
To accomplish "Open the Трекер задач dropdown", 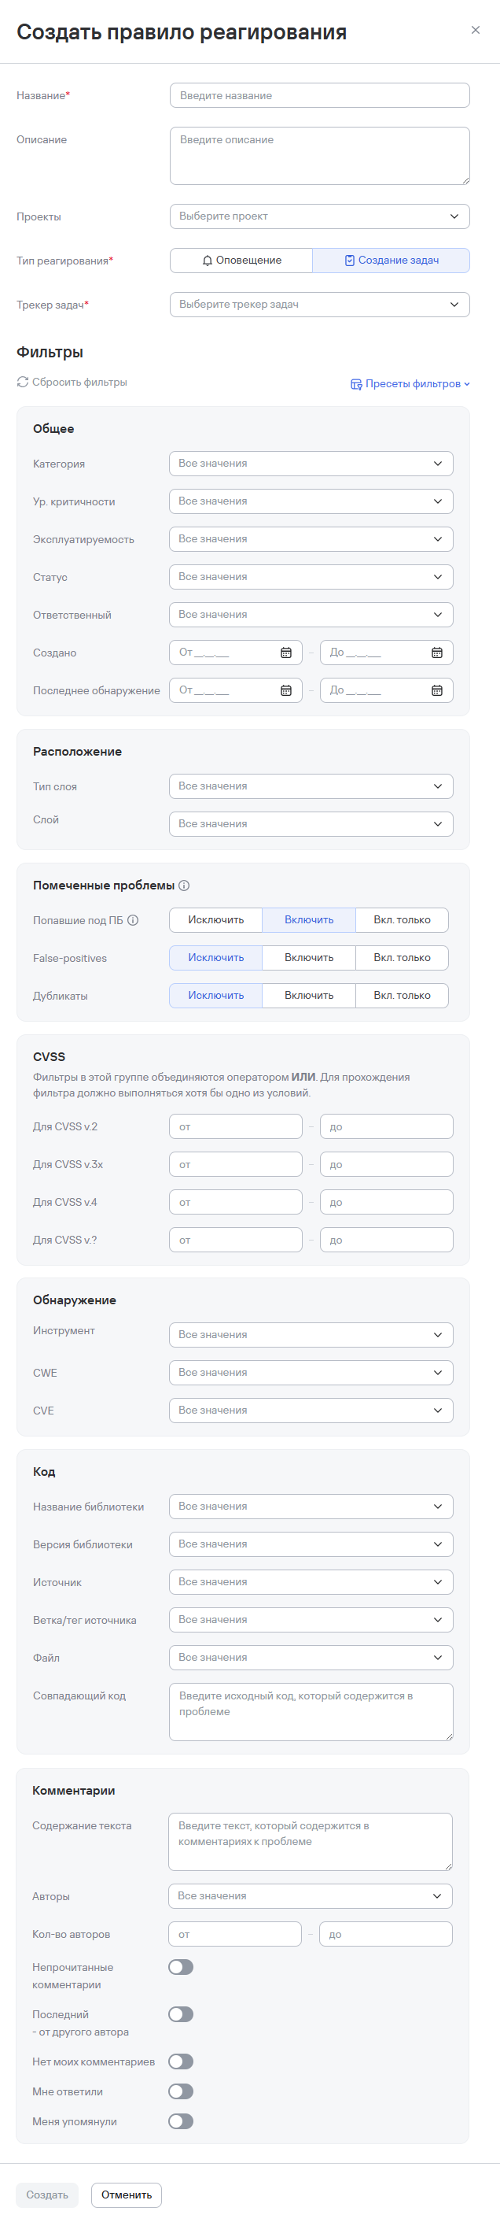I will pyautogui.click(x=319, y=304).
